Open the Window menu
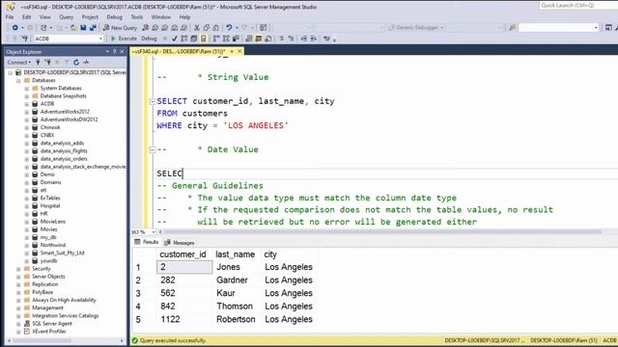Viewport: 618px width, 347px height. tap(161, 17)
